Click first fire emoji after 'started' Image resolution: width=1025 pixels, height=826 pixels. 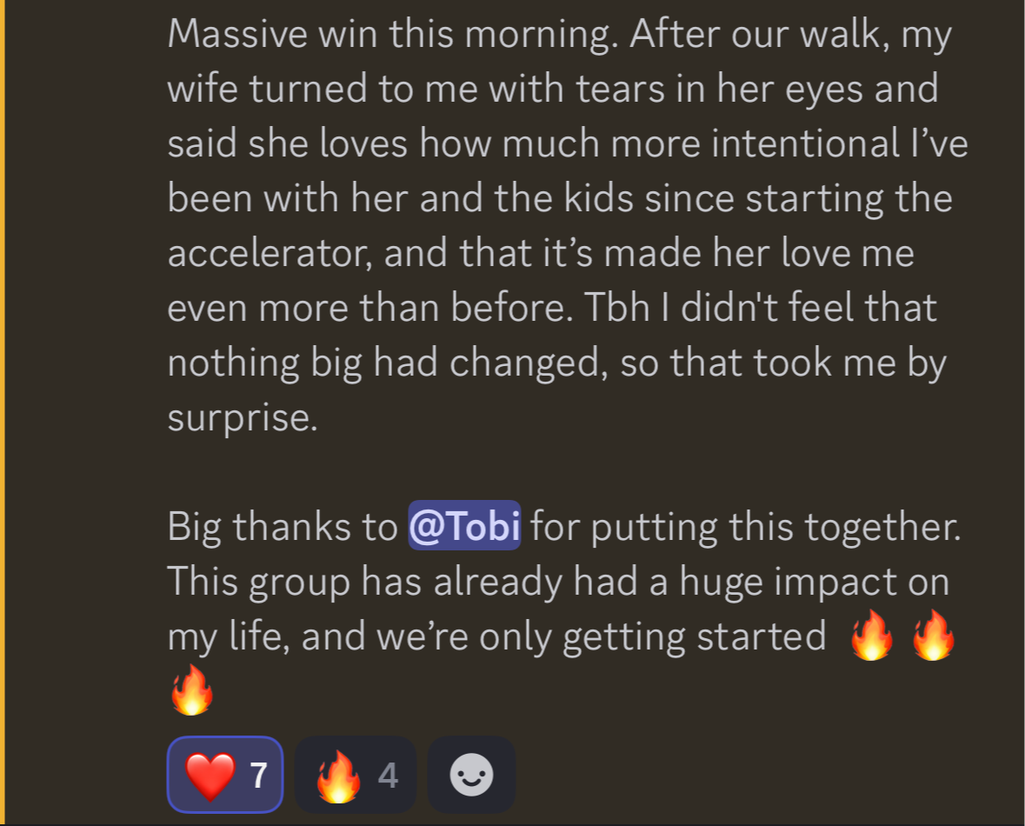point(871,635)
